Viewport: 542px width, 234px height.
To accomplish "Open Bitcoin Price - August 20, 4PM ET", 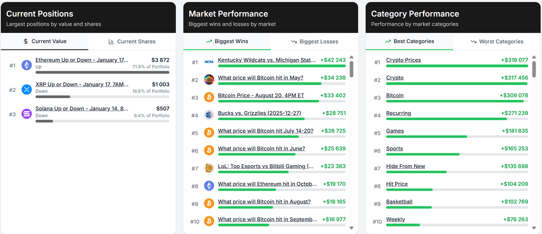I will pos(261,95).
